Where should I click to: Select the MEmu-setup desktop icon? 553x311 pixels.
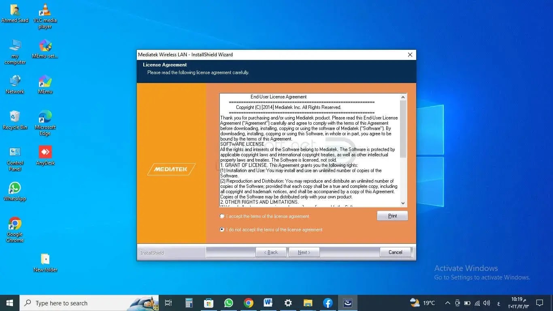pyautogui.click(x=45, y=49)
